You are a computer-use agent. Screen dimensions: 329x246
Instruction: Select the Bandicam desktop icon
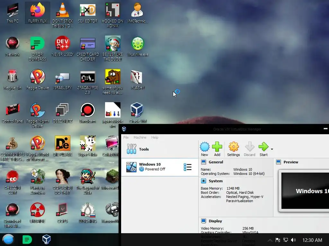point(88,113)
